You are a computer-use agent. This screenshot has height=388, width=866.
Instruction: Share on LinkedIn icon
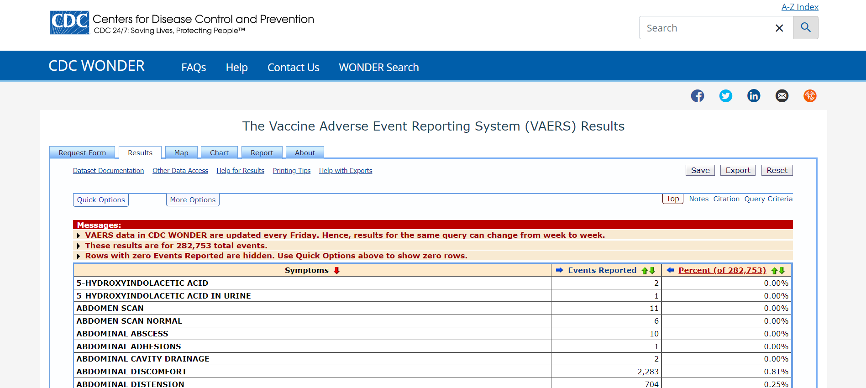(754, 96)
